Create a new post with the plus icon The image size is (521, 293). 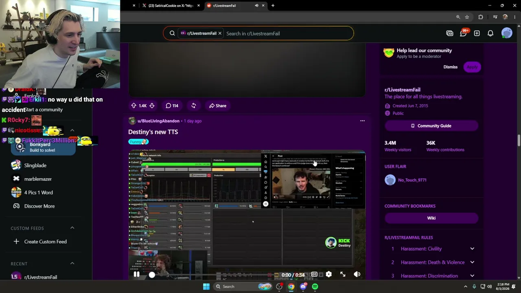(477, 33)
